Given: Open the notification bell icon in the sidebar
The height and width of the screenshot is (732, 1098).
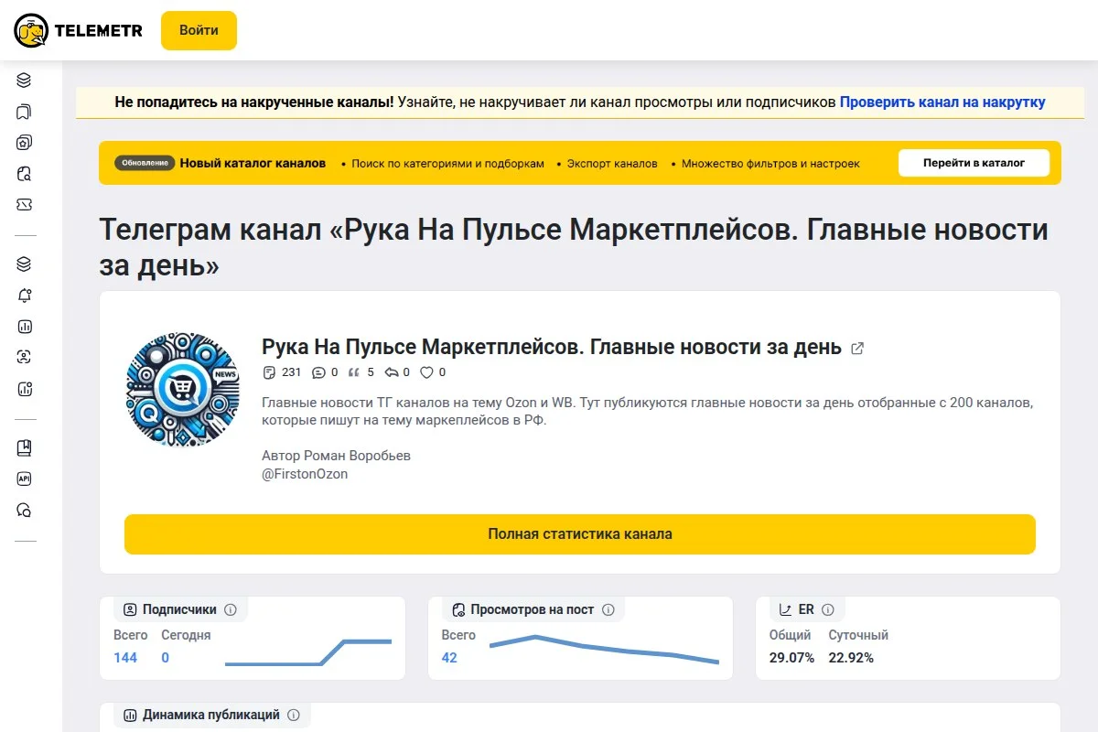Looking at the screenshot, I should pos(25,296).
